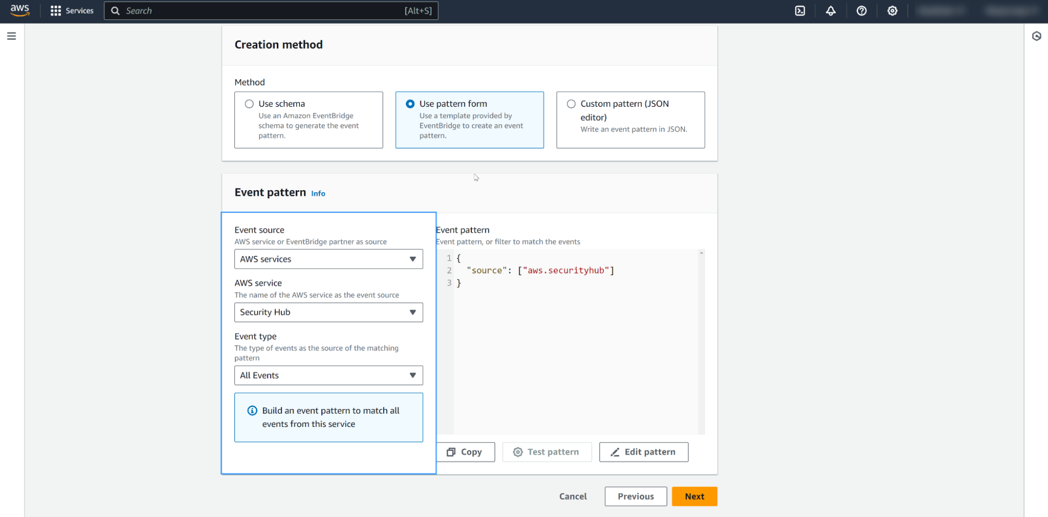This screenshot has width=1048, height=517.
Task: Open the Event pattern Info link
Action: pos(318,193)
